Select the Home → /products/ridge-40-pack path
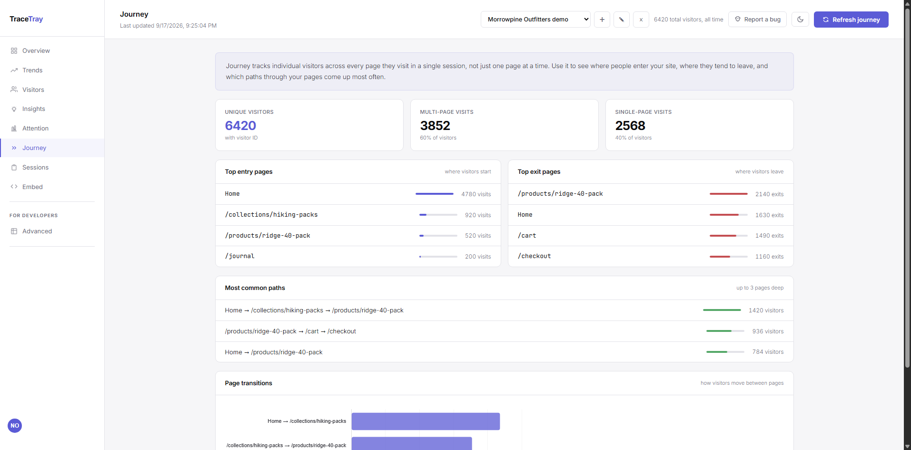Viewport: 911px width, 450px height. tap(505, 352)
